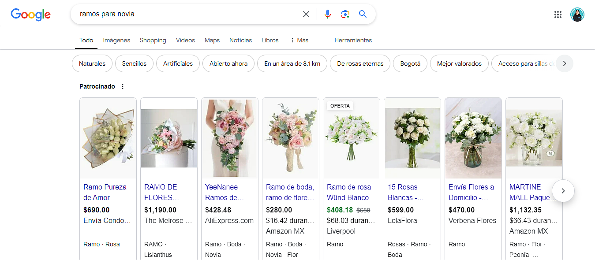Open the RAMO DE FLORES product link
The image size is (595, 260).
click(161, 192)
